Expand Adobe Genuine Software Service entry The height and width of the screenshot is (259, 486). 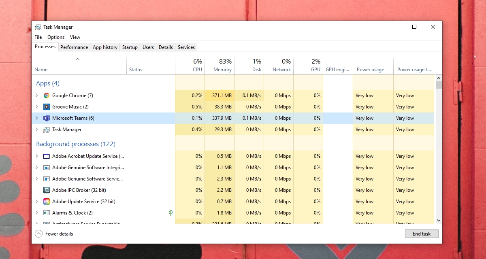pos(37,179)
